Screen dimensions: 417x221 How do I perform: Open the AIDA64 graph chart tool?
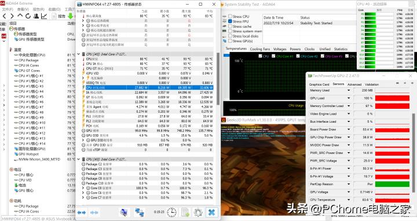(x=44, y=16)
